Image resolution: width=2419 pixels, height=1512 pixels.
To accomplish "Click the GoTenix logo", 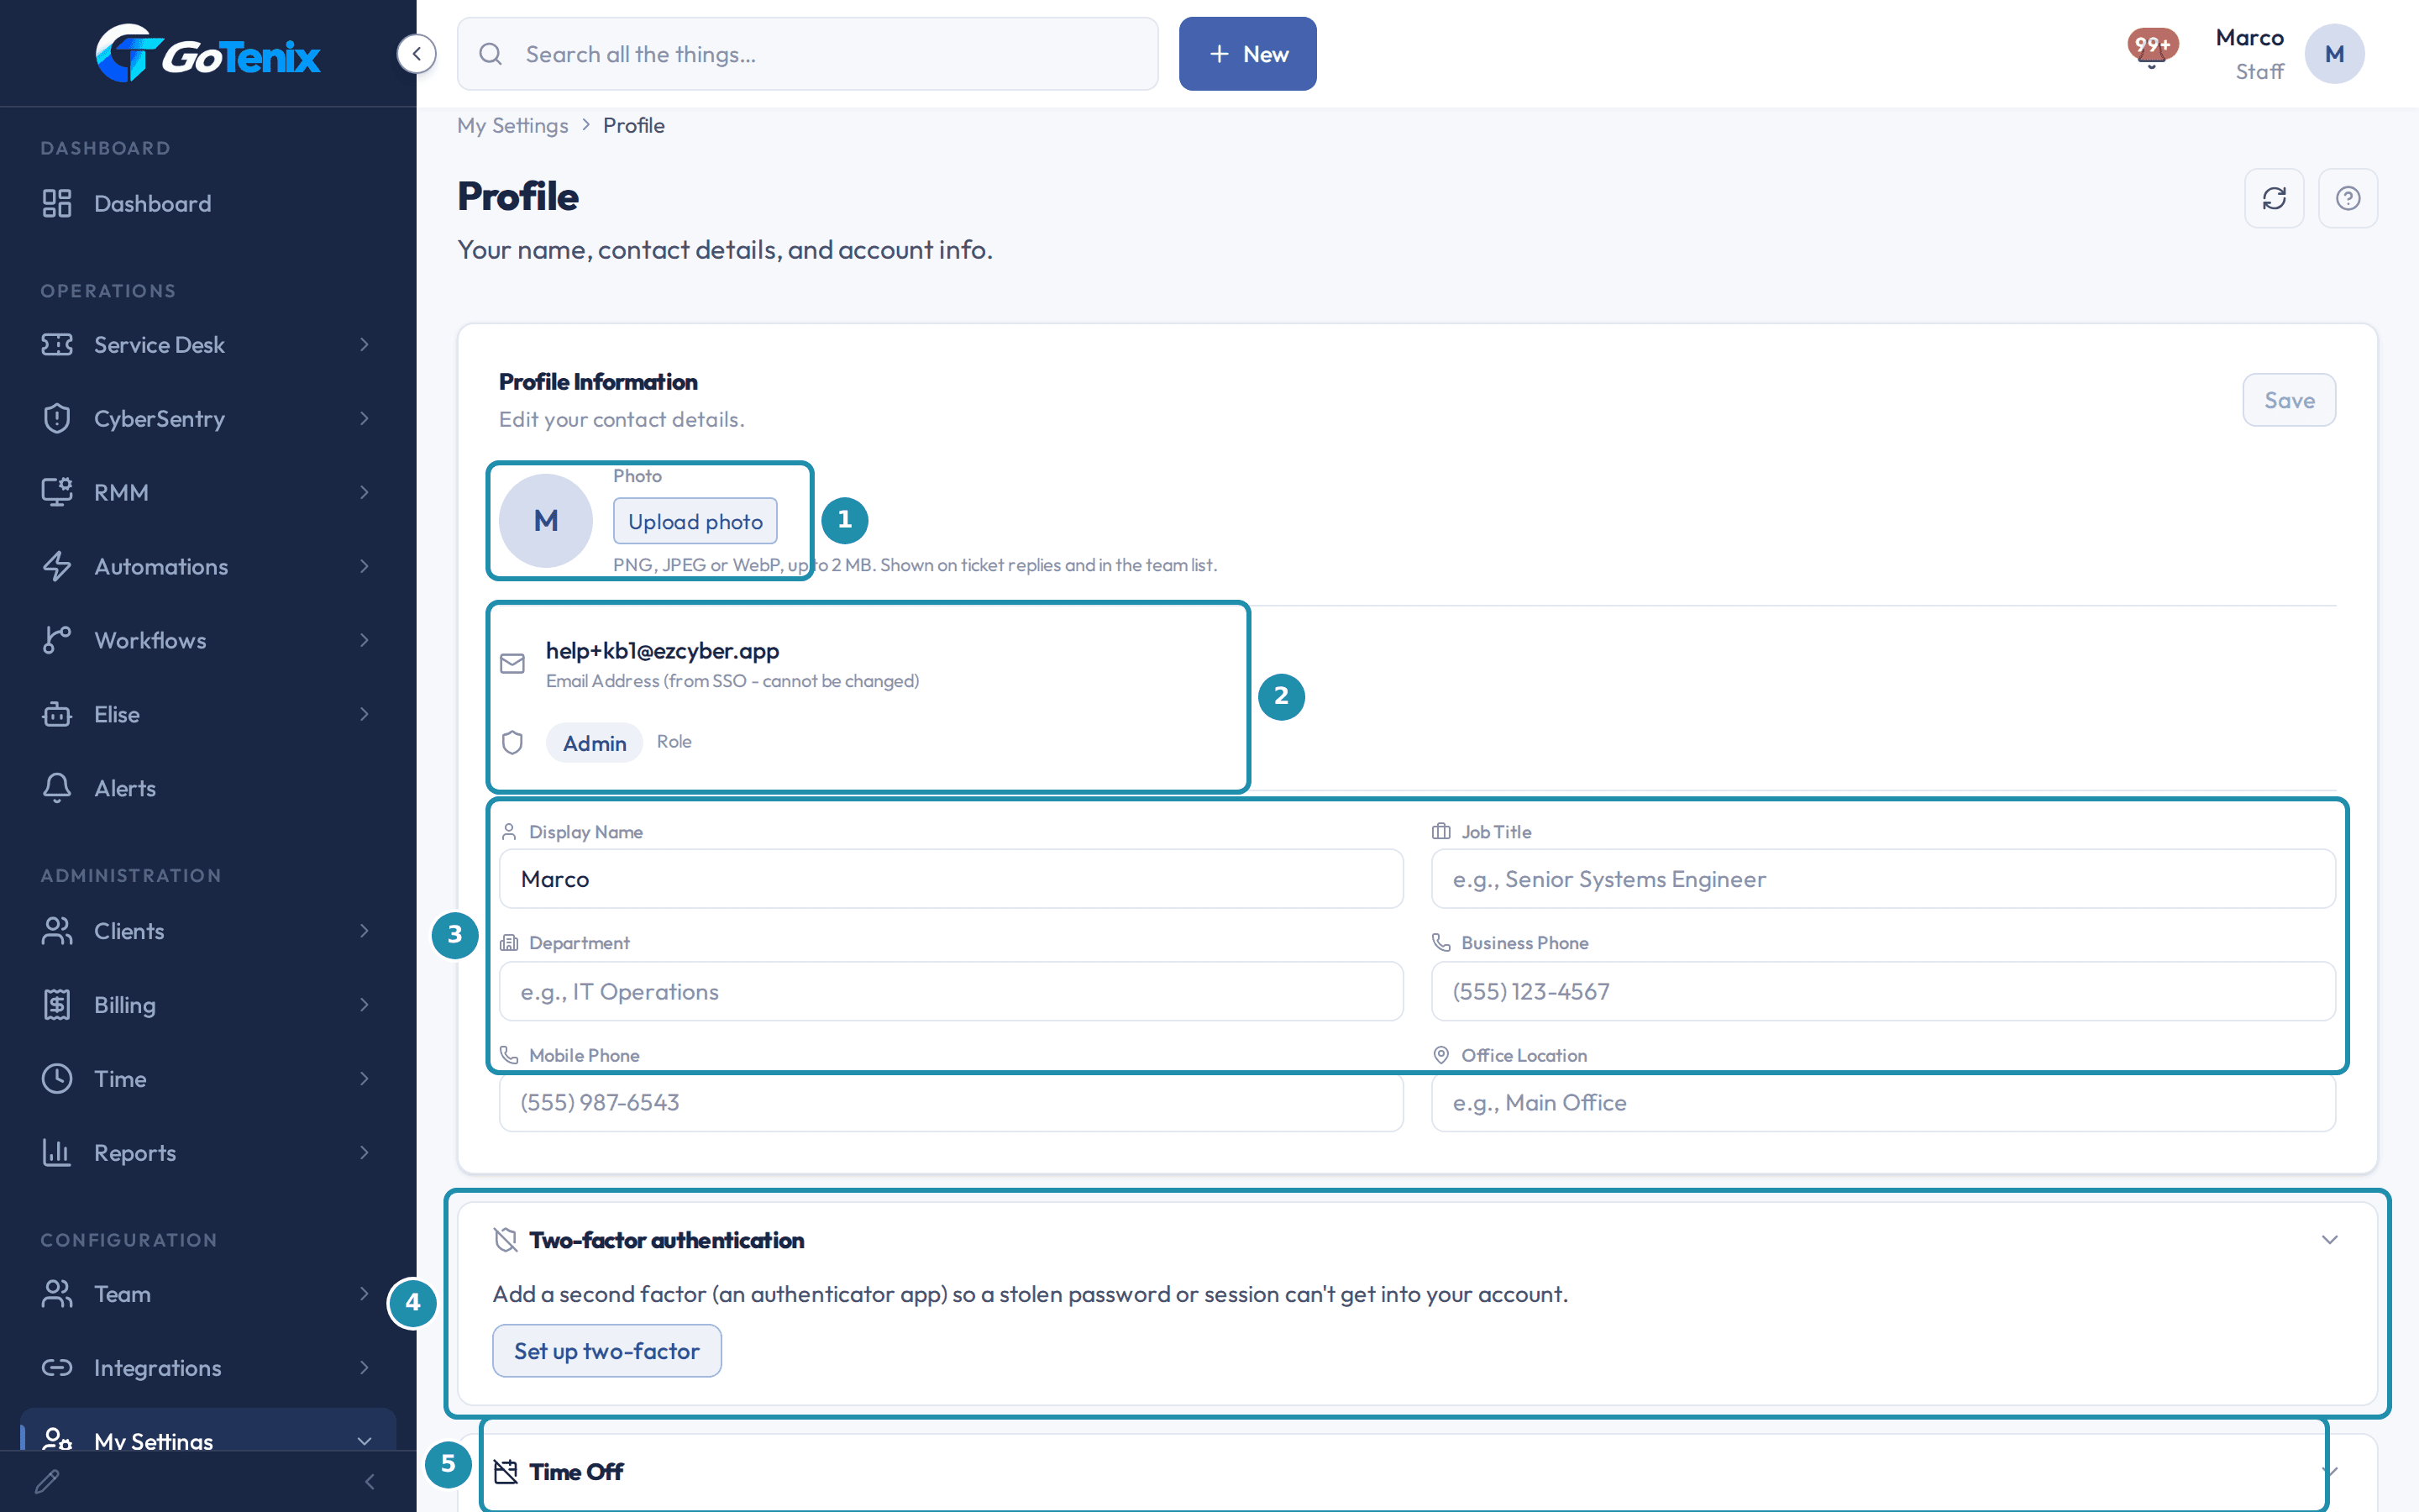I will click(208, 54).
